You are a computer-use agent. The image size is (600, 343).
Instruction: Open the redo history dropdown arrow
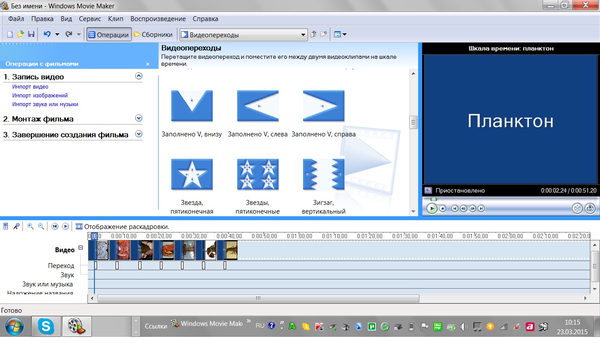pos(79,34)
